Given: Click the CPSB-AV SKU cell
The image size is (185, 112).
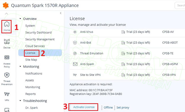Looking at the screenshot, I should [x=168, y=32].
